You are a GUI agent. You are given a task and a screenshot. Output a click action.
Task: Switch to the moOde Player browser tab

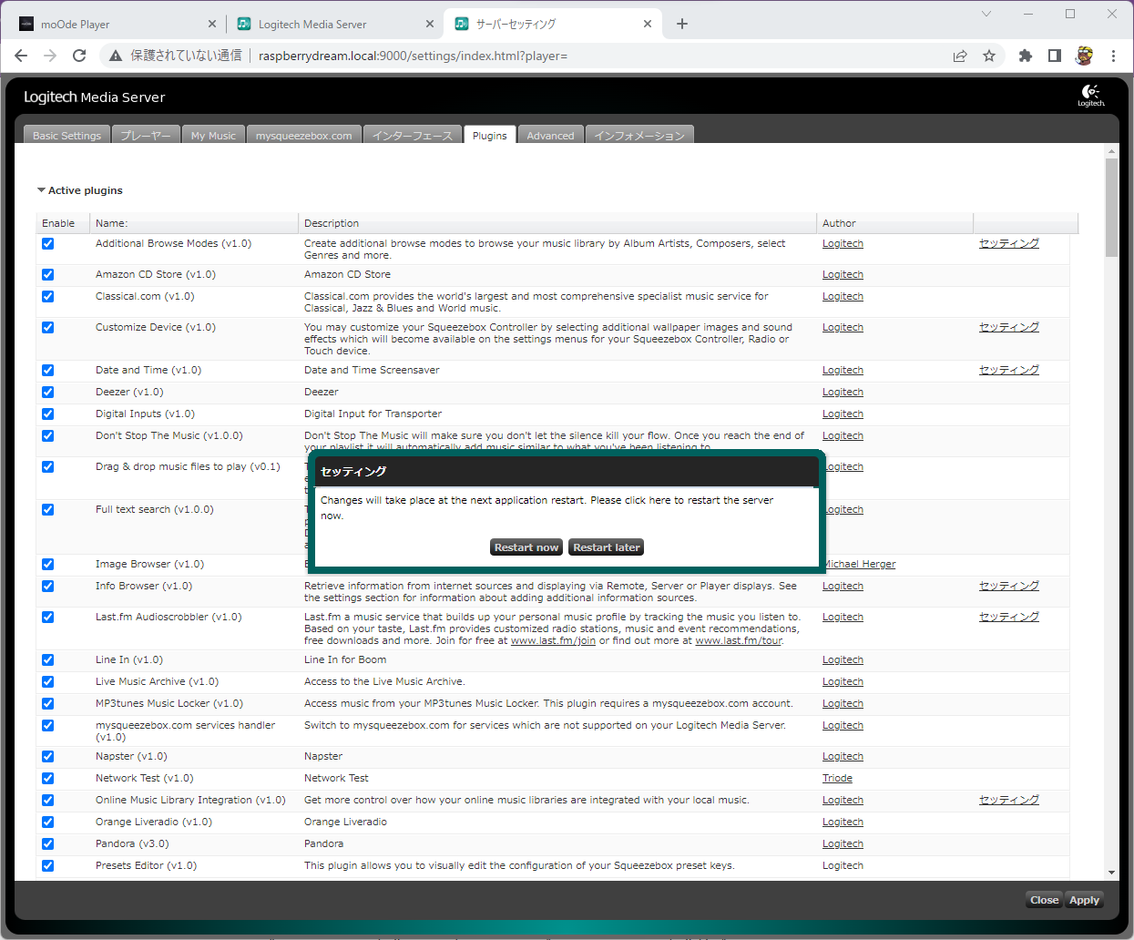(117, 24)
